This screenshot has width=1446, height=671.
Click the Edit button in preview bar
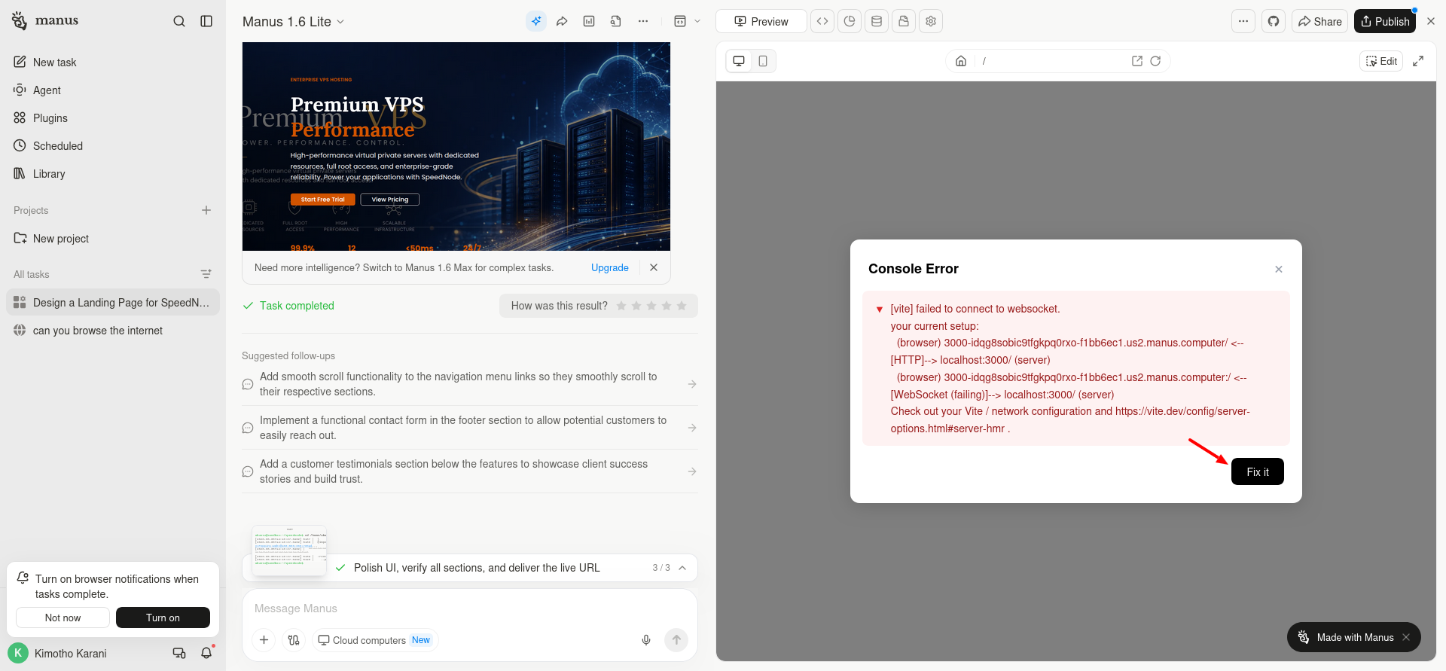click(x=1381, y=61)
